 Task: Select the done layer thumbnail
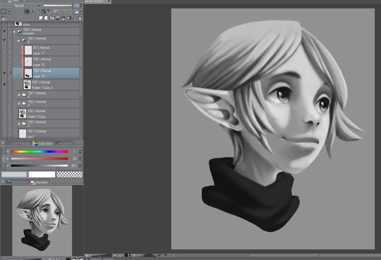18,24
